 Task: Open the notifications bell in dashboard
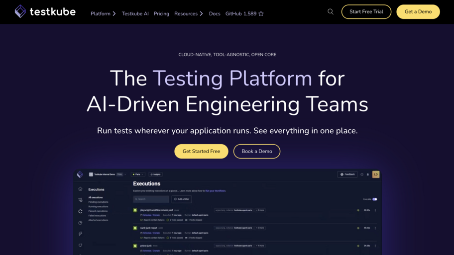point(368,174)
